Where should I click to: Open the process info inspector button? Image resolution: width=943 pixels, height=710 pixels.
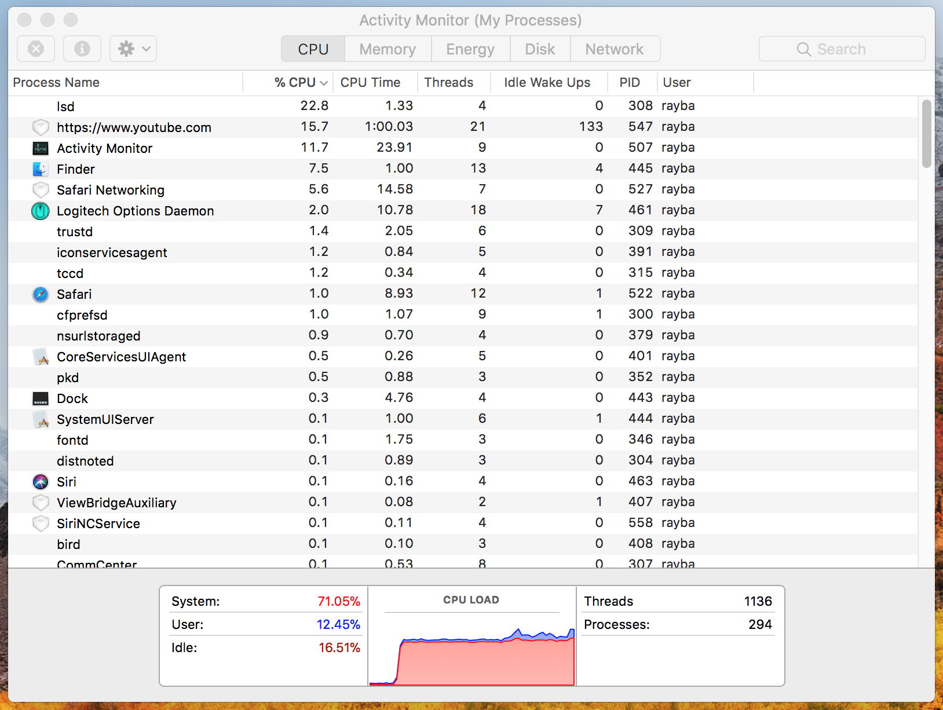(x=82, y=49)
